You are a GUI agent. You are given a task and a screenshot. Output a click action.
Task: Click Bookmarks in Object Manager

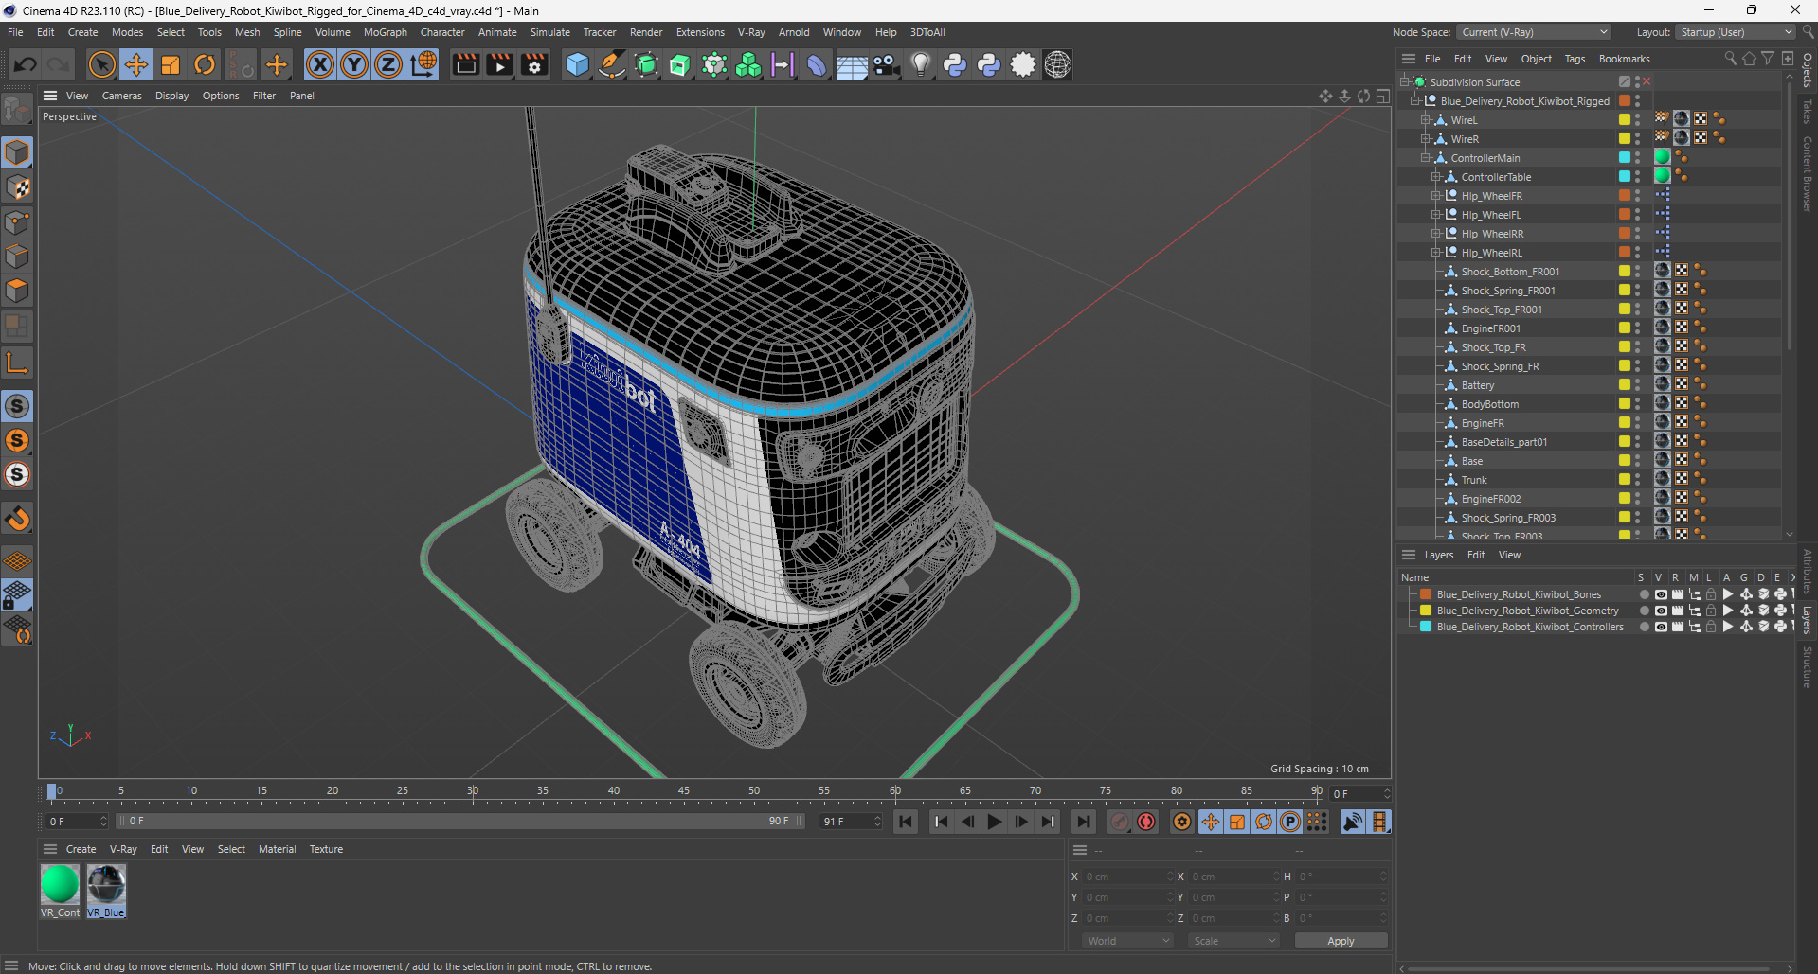coord(1624,59)
